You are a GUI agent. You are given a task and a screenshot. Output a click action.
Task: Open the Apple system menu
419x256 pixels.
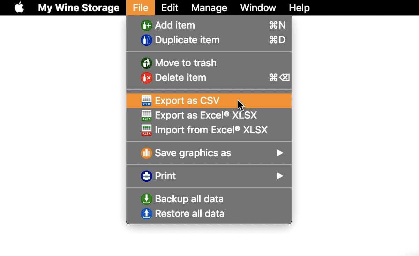click(20, 7)
